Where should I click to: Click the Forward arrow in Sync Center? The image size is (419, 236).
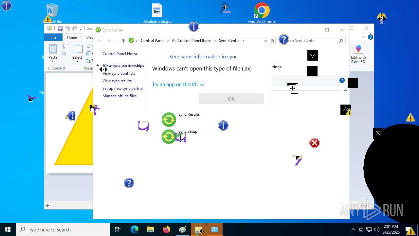[x=109, y=41]
